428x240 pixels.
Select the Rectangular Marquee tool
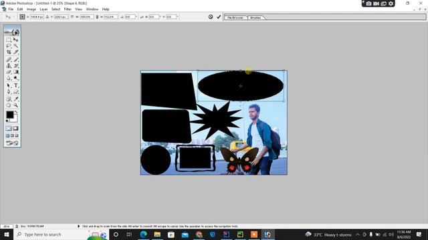tap(9, 40)
